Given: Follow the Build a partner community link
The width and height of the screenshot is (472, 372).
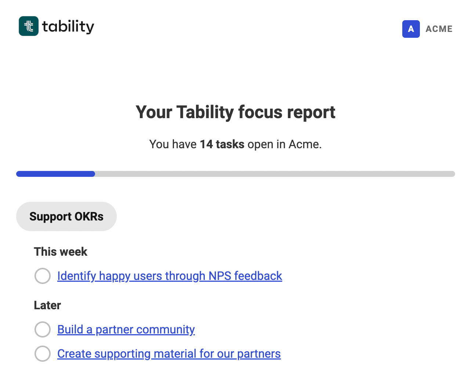Looking at the screenshot, I should pyautogui.click(x=126, y=329).
